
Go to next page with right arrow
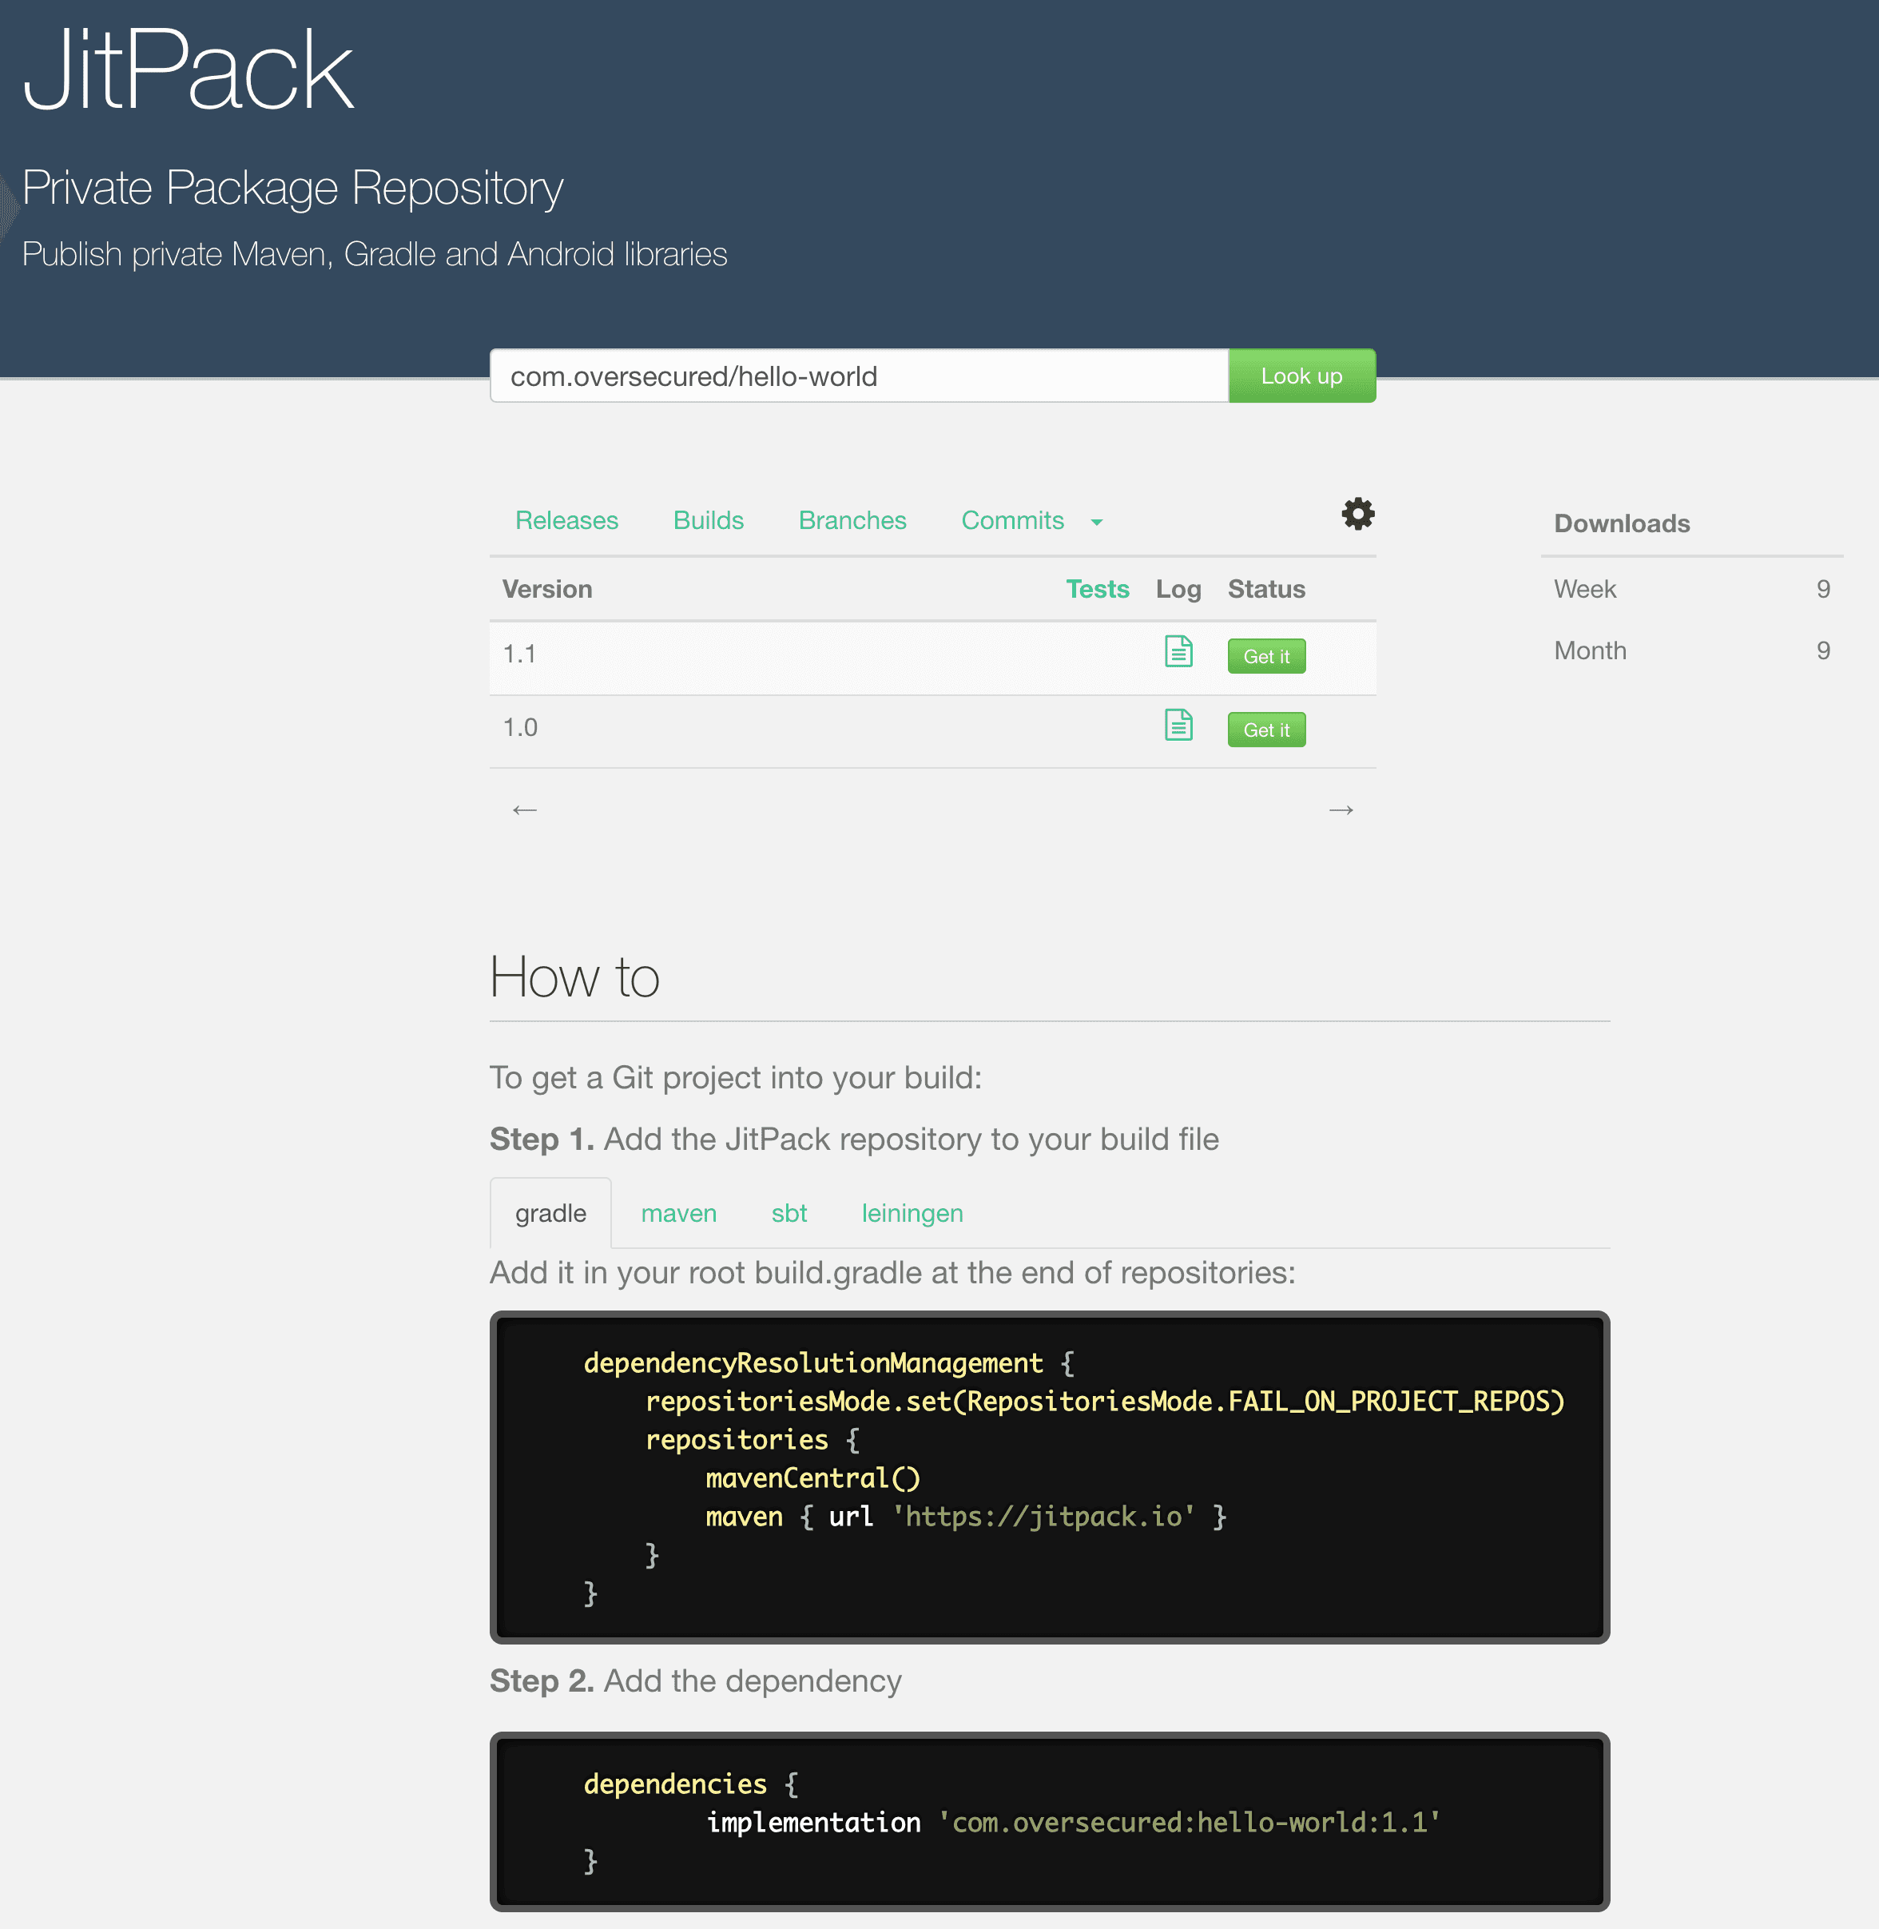coord(1341,809)
